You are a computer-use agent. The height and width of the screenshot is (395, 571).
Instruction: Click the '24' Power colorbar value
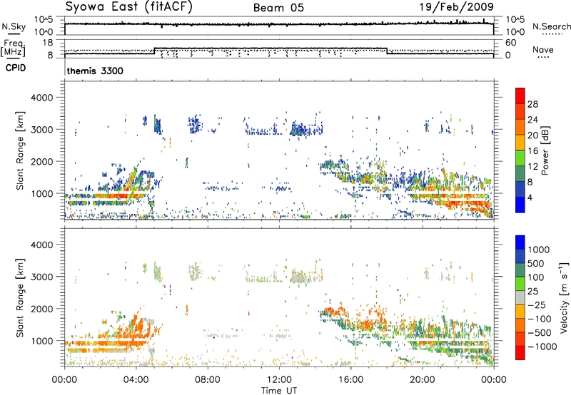click(x=532, y=120)
